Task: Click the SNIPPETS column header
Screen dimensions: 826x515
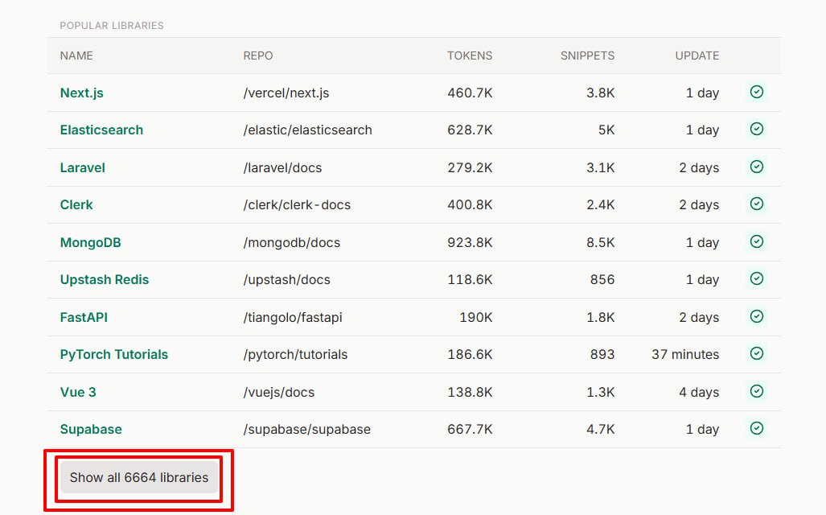Action: [x=587, y=56]
